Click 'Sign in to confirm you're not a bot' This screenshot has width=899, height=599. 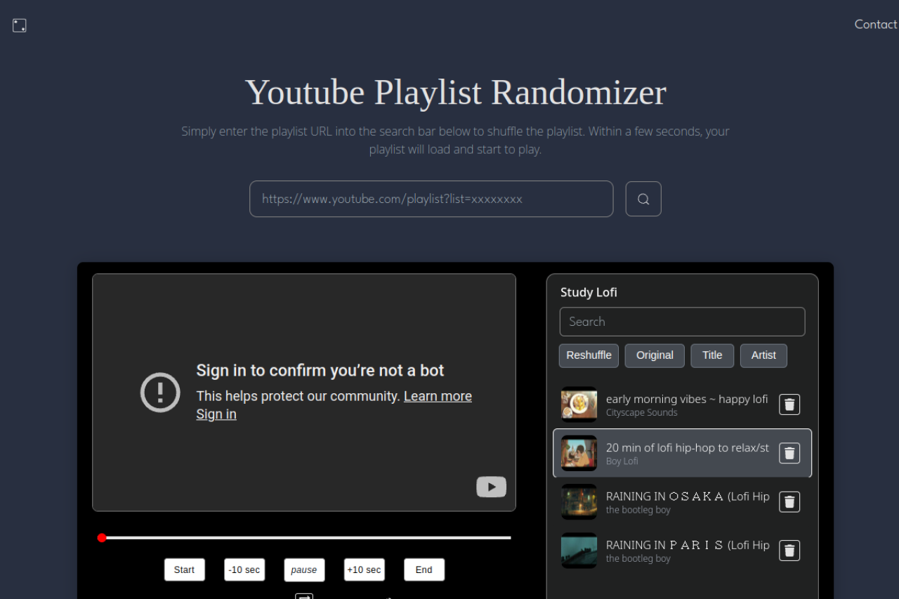320,370
